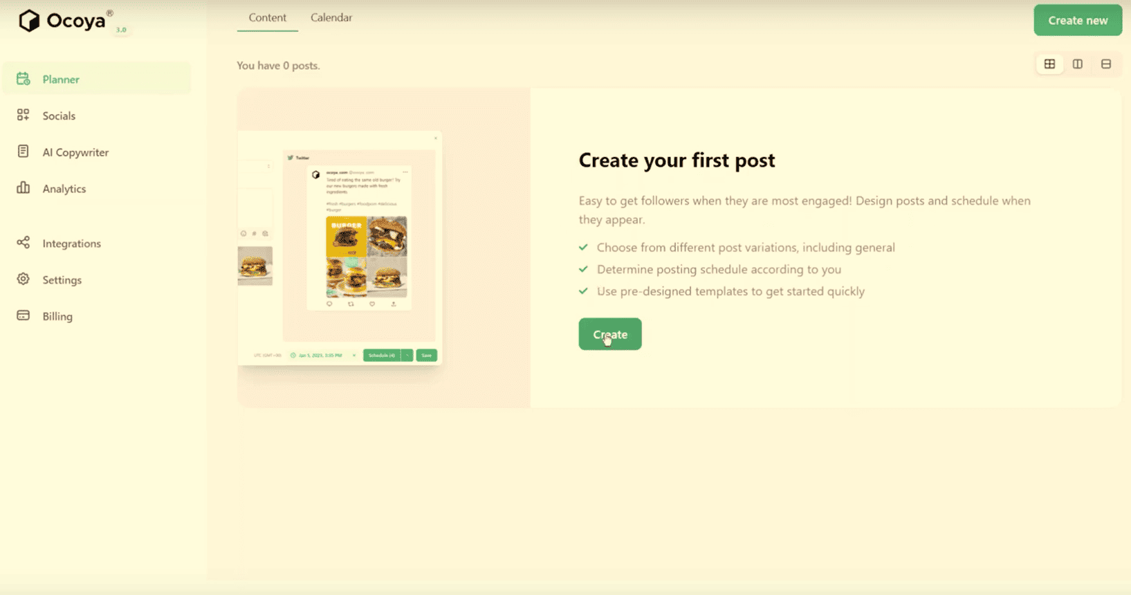Click the Integrations share icon
The width and height of the screenshot is (1131, 595).
pyautogui.click(x=24, y=243)
